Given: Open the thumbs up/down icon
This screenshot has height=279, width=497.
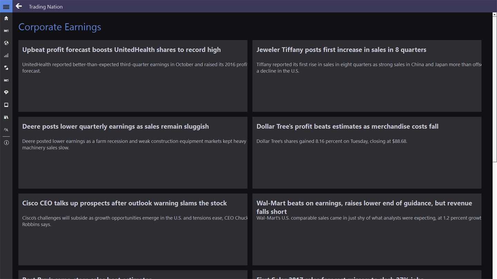Looking at the screenshot, I should pos(6,68).
